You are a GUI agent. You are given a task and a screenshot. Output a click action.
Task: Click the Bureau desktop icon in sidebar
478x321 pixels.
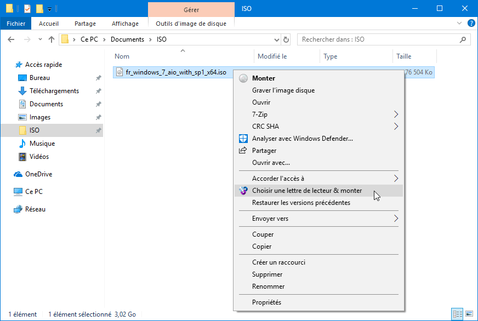[x=22, y=78]
